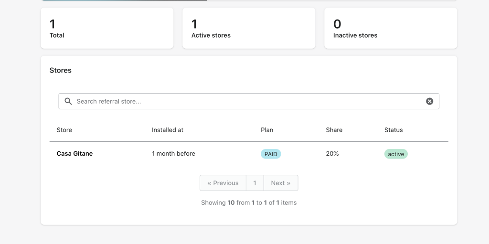Viewport: 489px width, 244px height.
Task: Focus the Search referral store field
Action: (249, 101)
